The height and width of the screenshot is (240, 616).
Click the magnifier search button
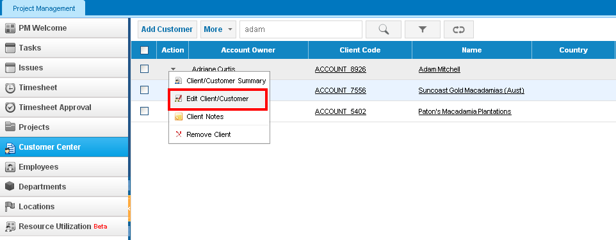tap(384, 29)
